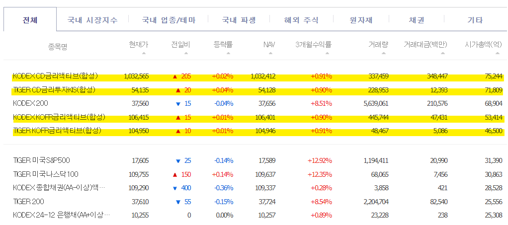This screenshot has width=508, height=225.
Task: Click market cap value 71,809
Action: [x=494, y=90]
